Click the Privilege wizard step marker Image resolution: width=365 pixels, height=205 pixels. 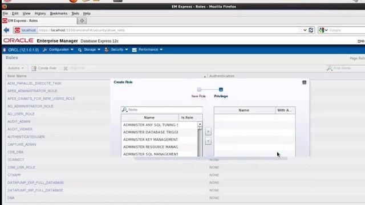(x=221, y=89)
